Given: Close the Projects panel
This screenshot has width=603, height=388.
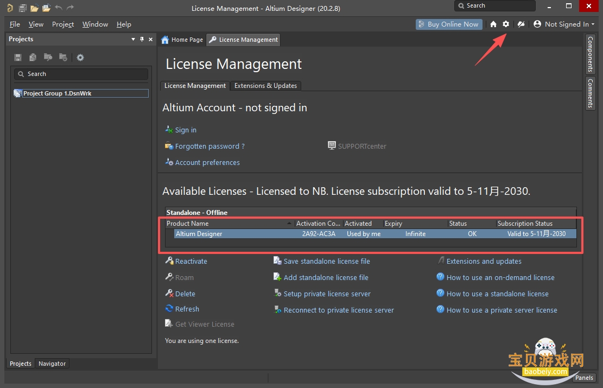Looking at the screenshot, I should [x=150, y=39].
